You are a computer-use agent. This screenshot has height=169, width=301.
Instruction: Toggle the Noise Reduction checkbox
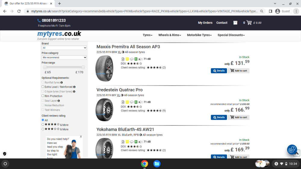[43, 105]
